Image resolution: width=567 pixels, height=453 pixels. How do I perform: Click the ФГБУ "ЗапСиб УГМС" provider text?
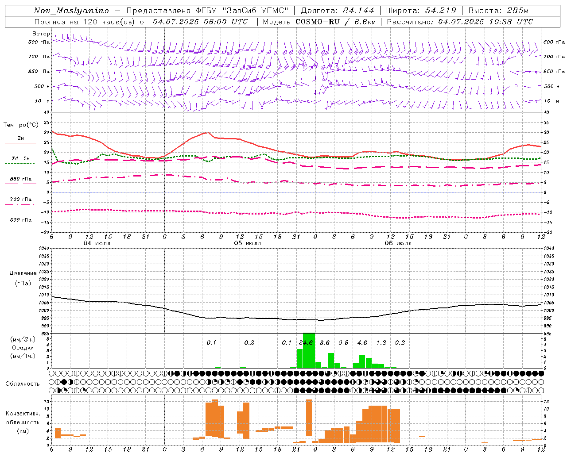[243, 11]
